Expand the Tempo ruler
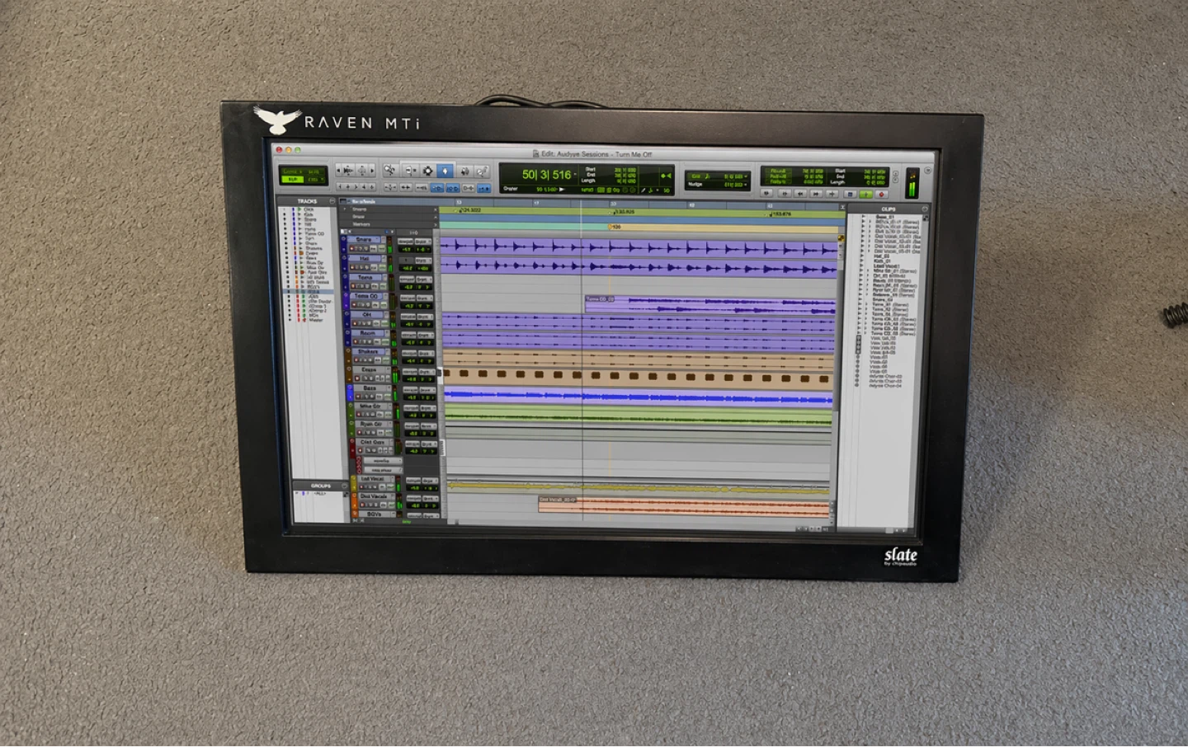 345,209
